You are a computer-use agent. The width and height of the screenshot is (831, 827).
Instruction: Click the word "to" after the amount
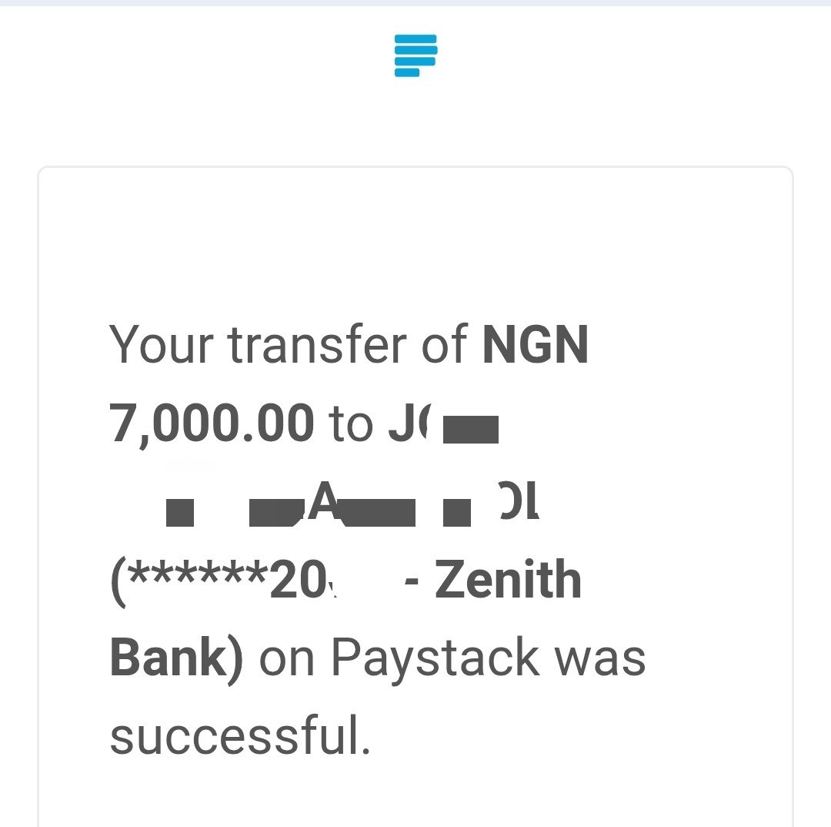[x=351, y=424]
